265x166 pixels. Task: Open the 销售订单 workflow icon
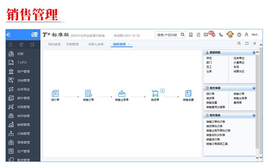(x=88, y=93)
